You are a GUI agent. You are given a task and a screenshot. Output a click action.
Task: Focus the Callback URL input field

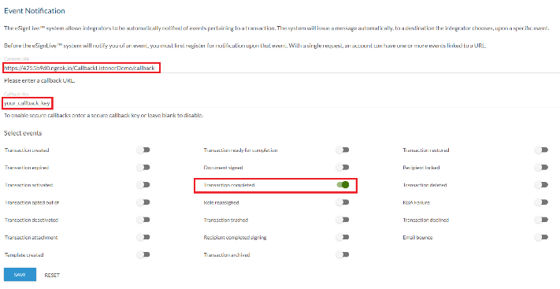tap(280, 68)
